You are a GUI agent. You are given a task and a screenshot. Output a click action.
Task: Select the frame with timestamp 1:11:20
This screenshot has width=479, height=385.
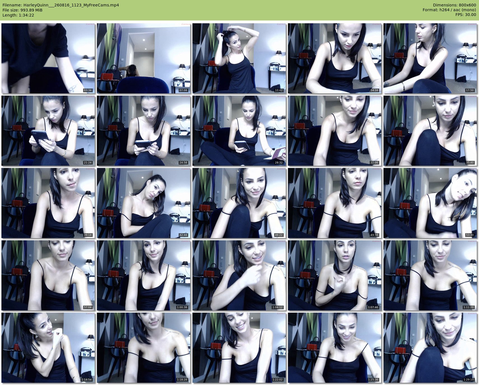point(430,275)
